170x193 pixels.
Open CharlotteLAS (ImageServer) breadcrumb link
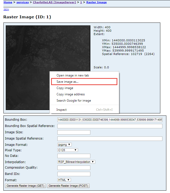(54, 2)
